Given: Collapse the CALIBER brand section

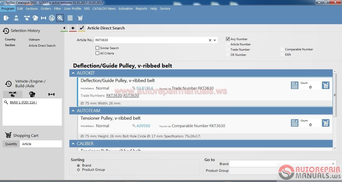Looking at the screenshot, I should 73,144.
